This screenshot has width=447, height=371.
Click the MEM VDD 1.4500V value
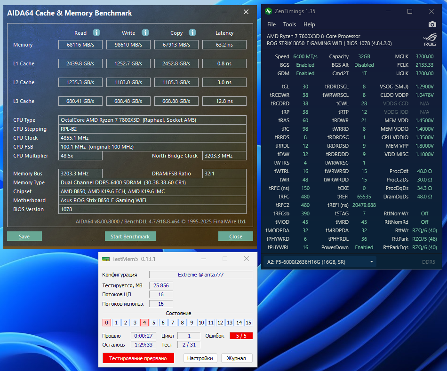424,120
